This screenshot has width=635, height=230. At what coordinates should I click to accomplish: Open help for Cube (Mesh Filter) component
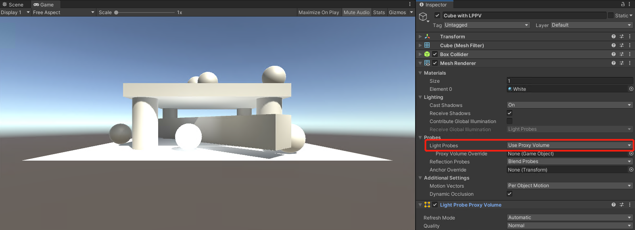(614, 45)
